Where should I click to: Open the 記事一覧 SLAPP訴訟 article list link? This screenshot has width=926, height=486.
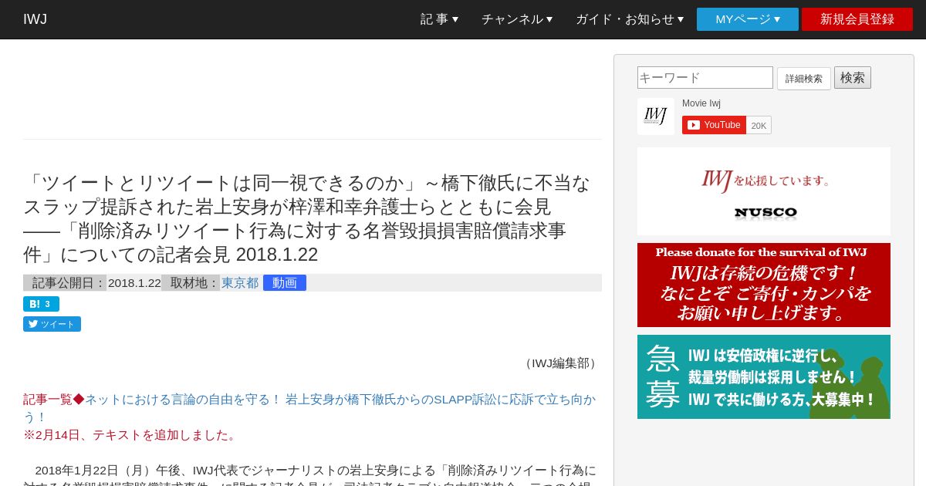coord(309,408)
